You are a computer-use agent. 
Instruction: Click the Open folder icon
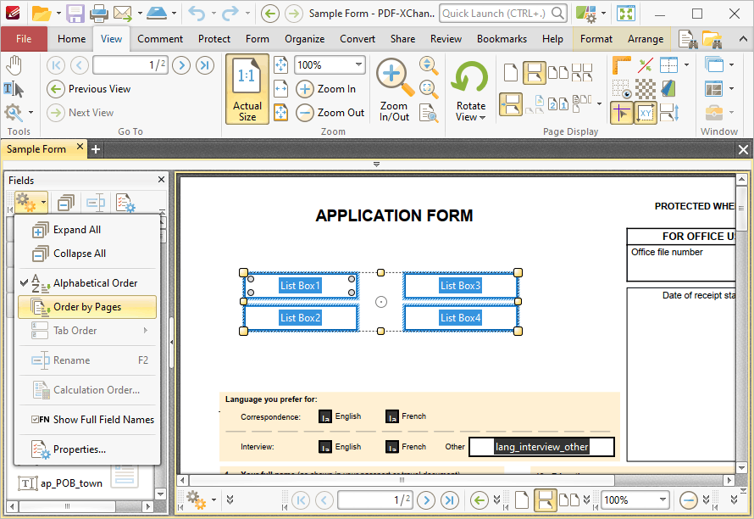[42, 14]
